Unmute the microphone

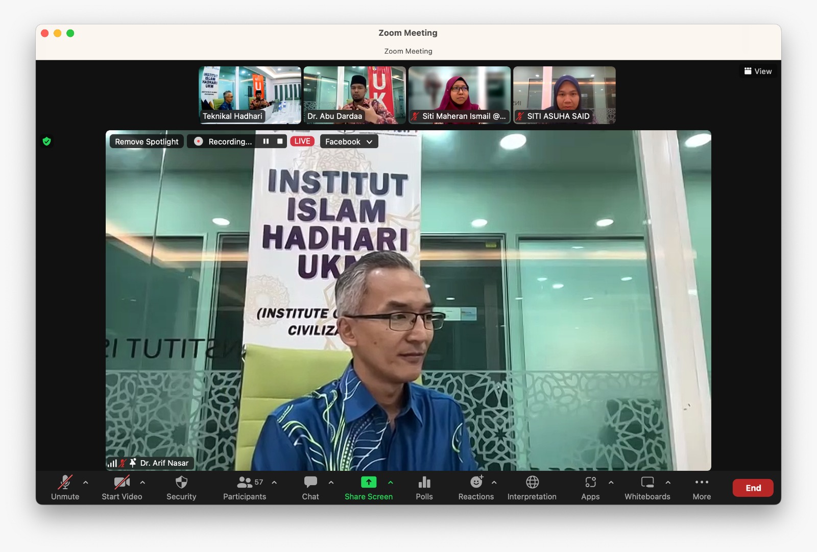point(65,488)
